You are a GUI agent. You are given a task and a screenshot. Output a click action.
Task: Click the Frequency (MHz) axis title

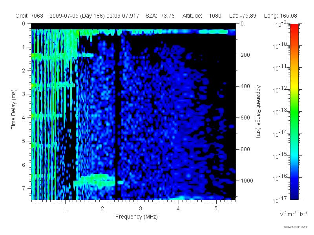137,217
